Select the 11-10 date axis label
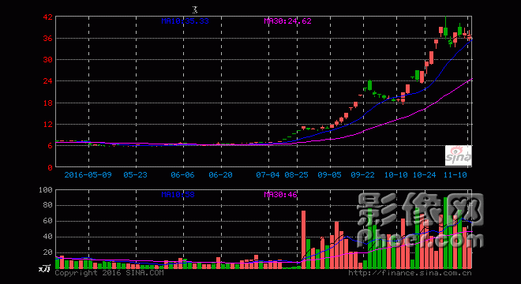Screen dimensions: 521x284 pyautogui.click(x=455, y=175)
